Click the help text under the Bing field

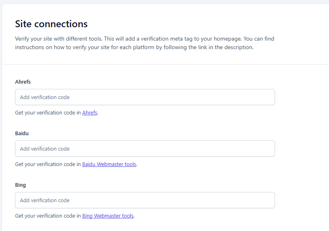(x=48, y=216)
